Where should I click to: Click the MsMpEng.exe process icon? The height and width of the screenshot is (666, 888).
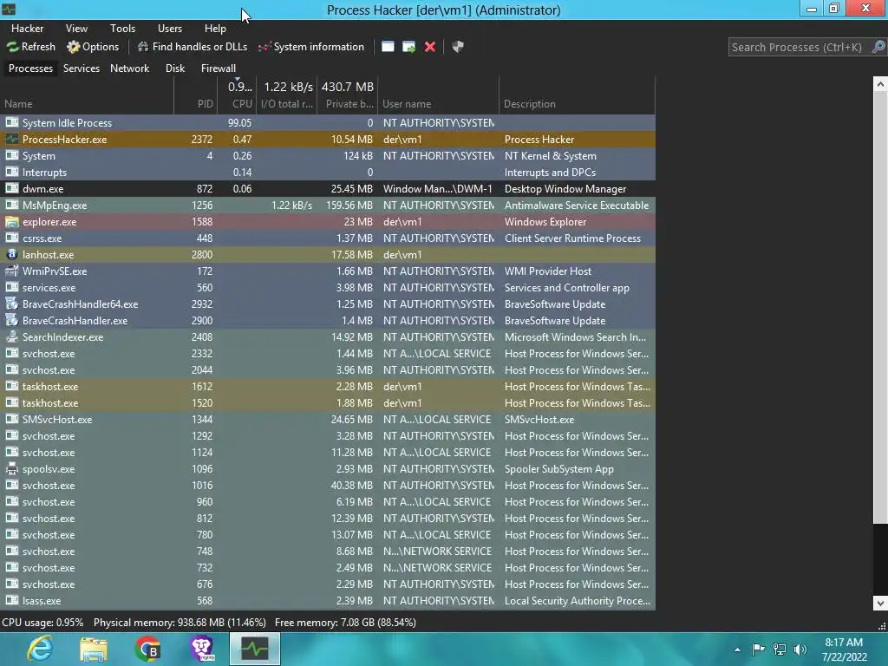tap(12, 205)
